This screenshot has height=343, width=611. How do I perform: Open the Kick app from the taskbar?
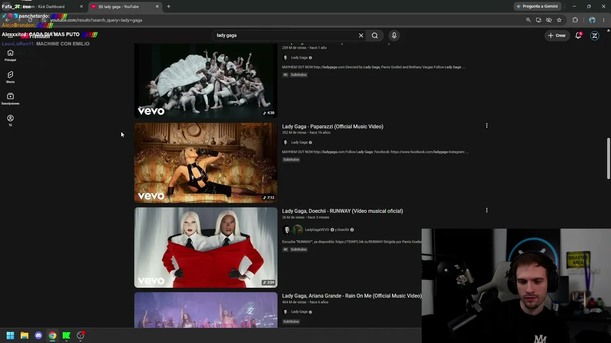point(66,335)
